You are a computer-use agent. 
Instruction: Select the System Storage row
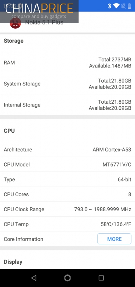tap(67, 84)
